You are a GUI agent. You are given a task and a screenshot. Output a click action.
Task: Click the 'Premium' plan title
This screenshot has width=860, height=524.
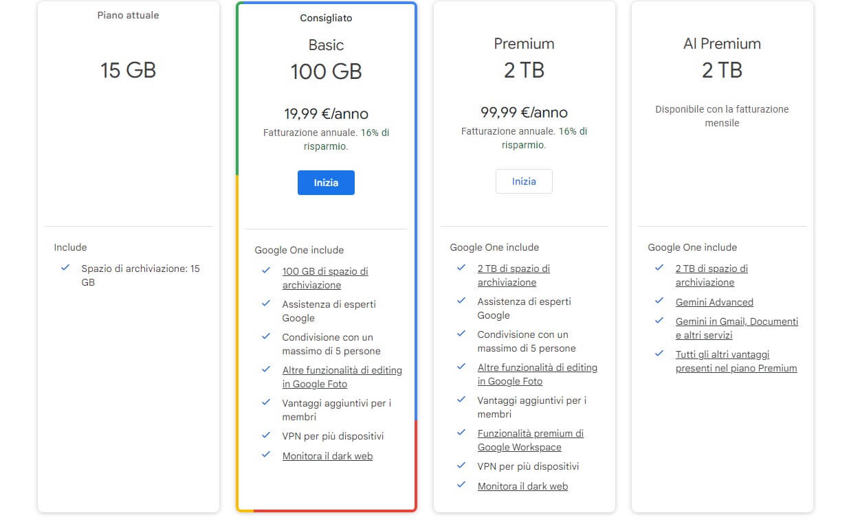[x=524, y=44]
